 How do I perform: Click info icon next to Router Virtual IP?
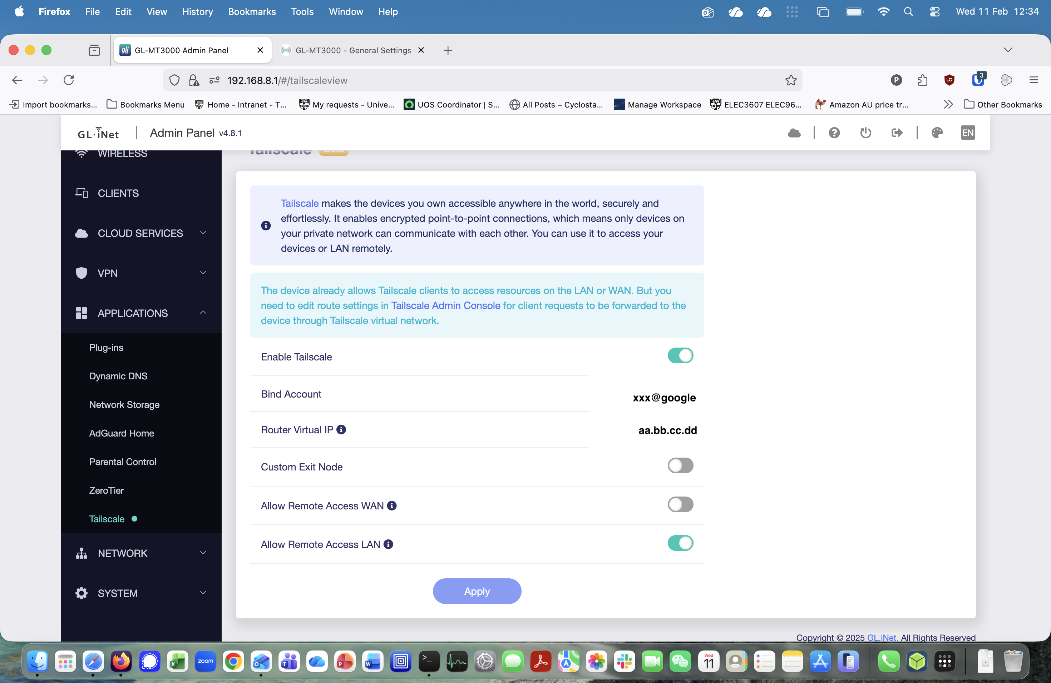pos(341,429)
